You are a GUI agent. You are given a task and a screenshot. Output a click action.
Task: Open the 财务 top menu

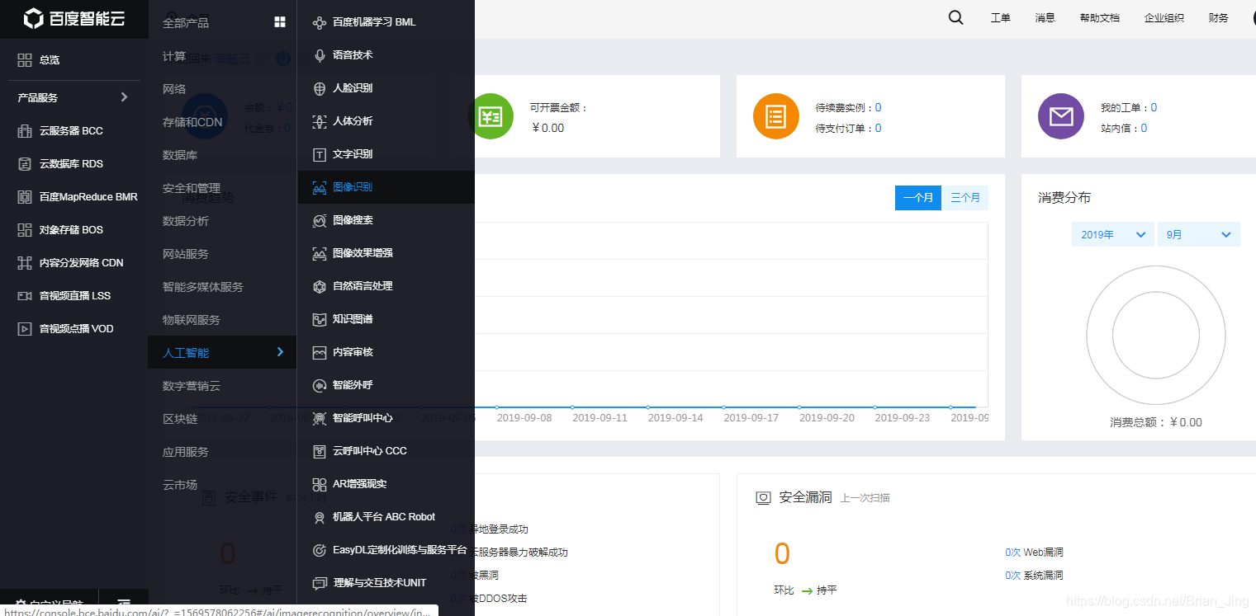(1218, 18)
